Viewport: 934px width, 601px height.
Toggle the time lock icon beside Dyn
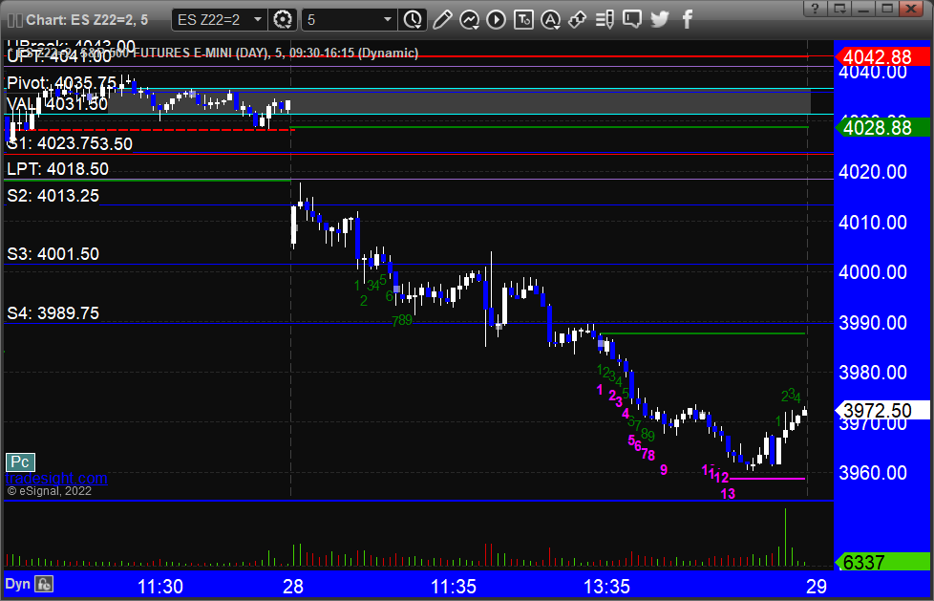click(x=44, y=585)
